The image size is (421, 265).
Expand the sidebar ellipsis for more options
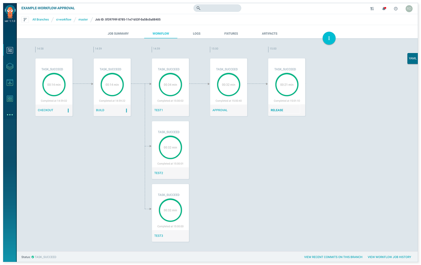pos(9,115)
